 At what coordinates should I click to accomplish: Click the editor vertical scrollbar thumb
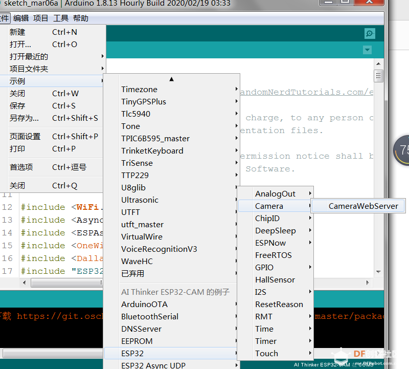378,76
